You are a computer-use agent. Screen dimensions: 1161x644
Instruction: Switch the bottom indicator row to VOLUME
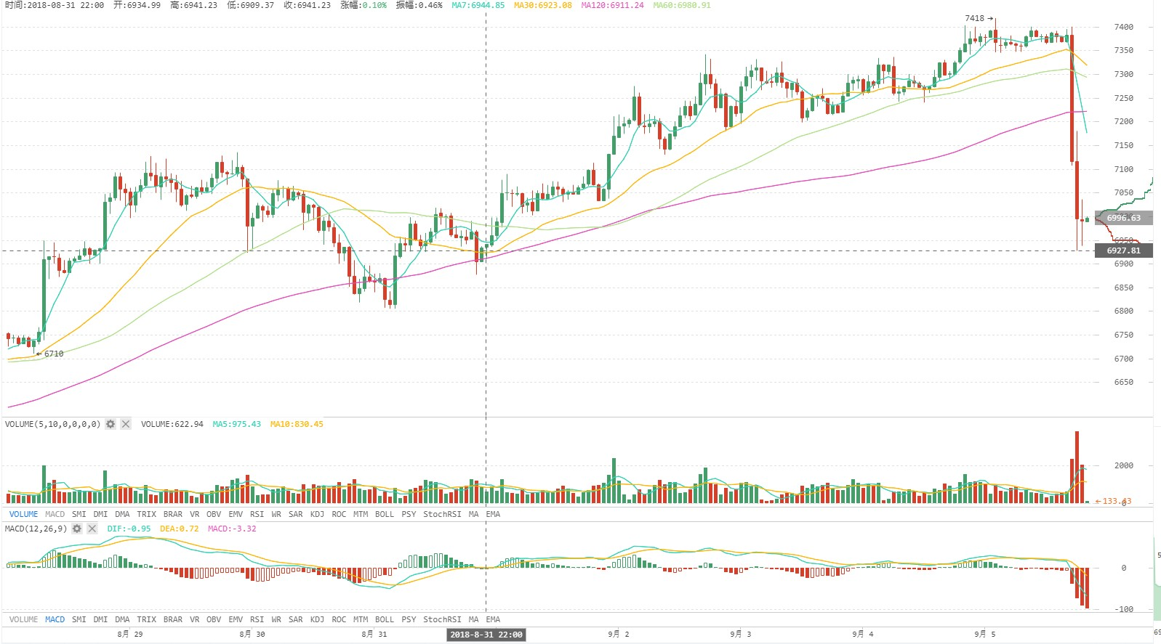click(23, 619)
